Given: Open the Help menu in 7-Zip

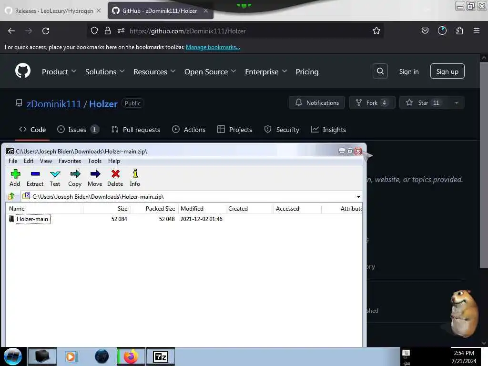Looking at the screenshot, I should [114, 161].
